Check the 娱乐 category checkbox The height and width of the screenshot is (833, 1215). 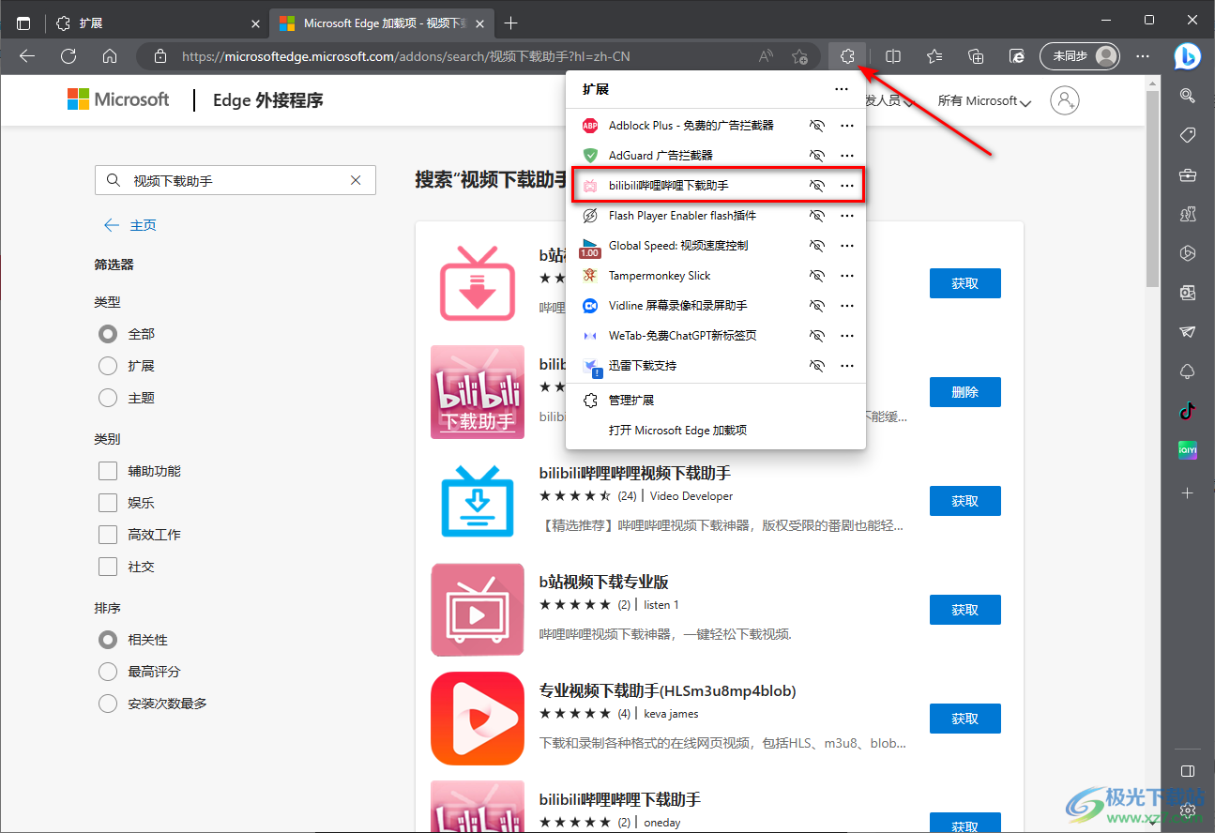point(108,503)
